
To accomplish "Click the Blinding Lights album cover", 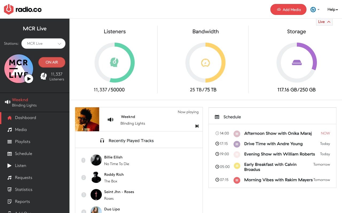I will [87, 119].
